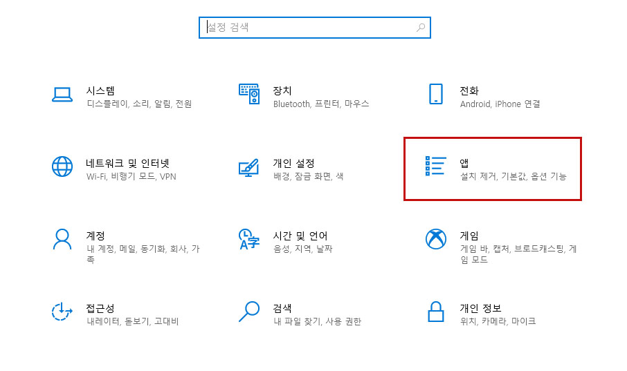Viewport: 627px width, 371px height.
Task: Click the person icon for 계정
Action: click(62, 239)
